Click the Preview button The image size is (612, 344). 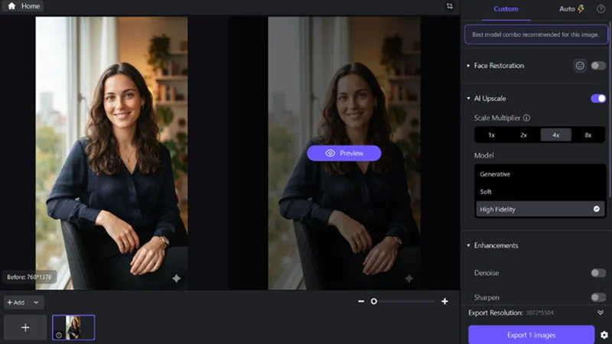tap(343, 154)
